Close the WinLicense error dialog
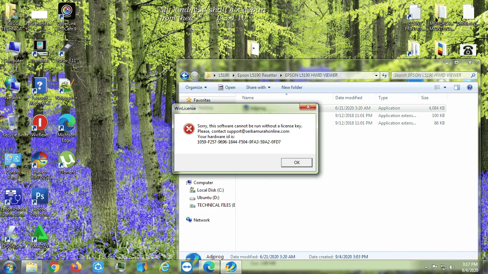 pyautogui.click(x=307, y=107)
